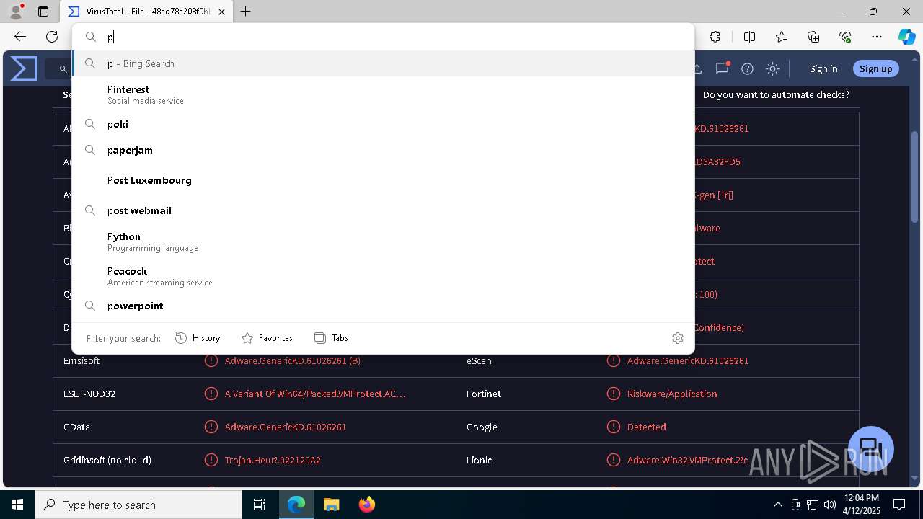Click the alert icon beside the GData detection

[x=211, y=427]
